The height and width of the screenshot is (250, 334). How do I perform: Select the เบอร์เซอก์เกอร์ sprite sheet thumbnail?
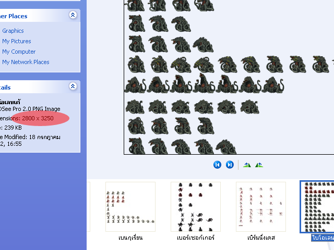point(196,207)
